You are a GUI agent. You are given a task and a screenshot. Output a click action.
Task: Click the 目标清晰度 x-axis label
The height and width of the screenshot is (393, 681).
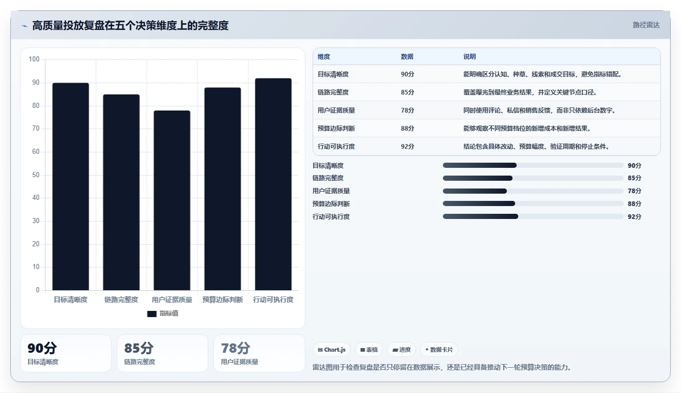pos(71,300)
